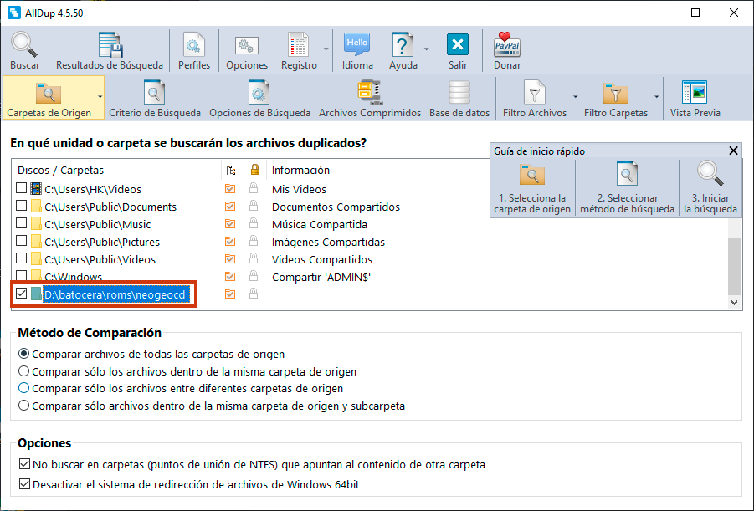
Task: Expand Carpetas de Origen dropdown arrow
Action: coord(100,97)
